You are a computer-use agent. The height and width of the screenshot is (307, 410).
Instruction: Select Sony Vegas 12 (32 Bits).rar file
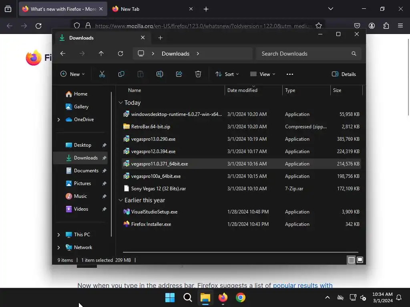pos(241,189)
